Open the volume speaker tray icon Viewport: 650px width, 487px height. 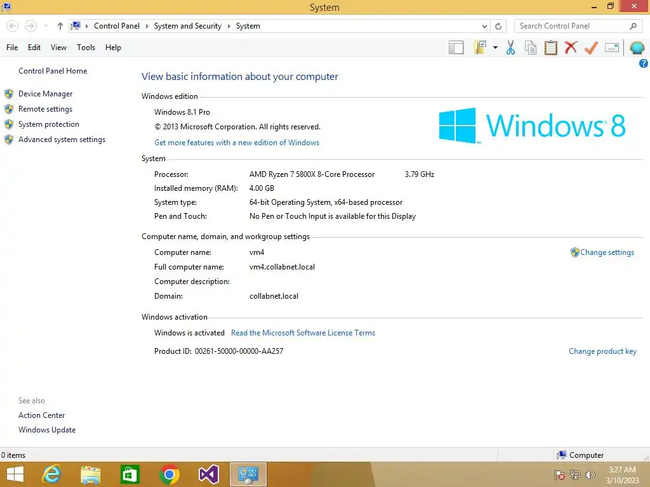coord(590,475)
